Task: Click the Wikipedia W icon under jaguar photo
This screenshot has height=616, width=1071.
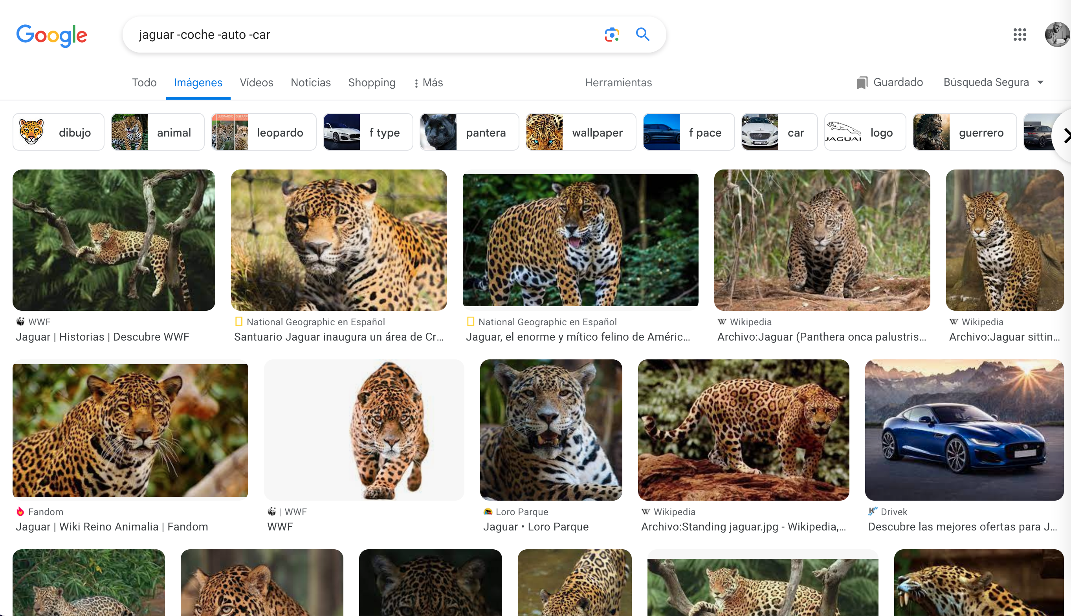Action: tap(723, 322)
